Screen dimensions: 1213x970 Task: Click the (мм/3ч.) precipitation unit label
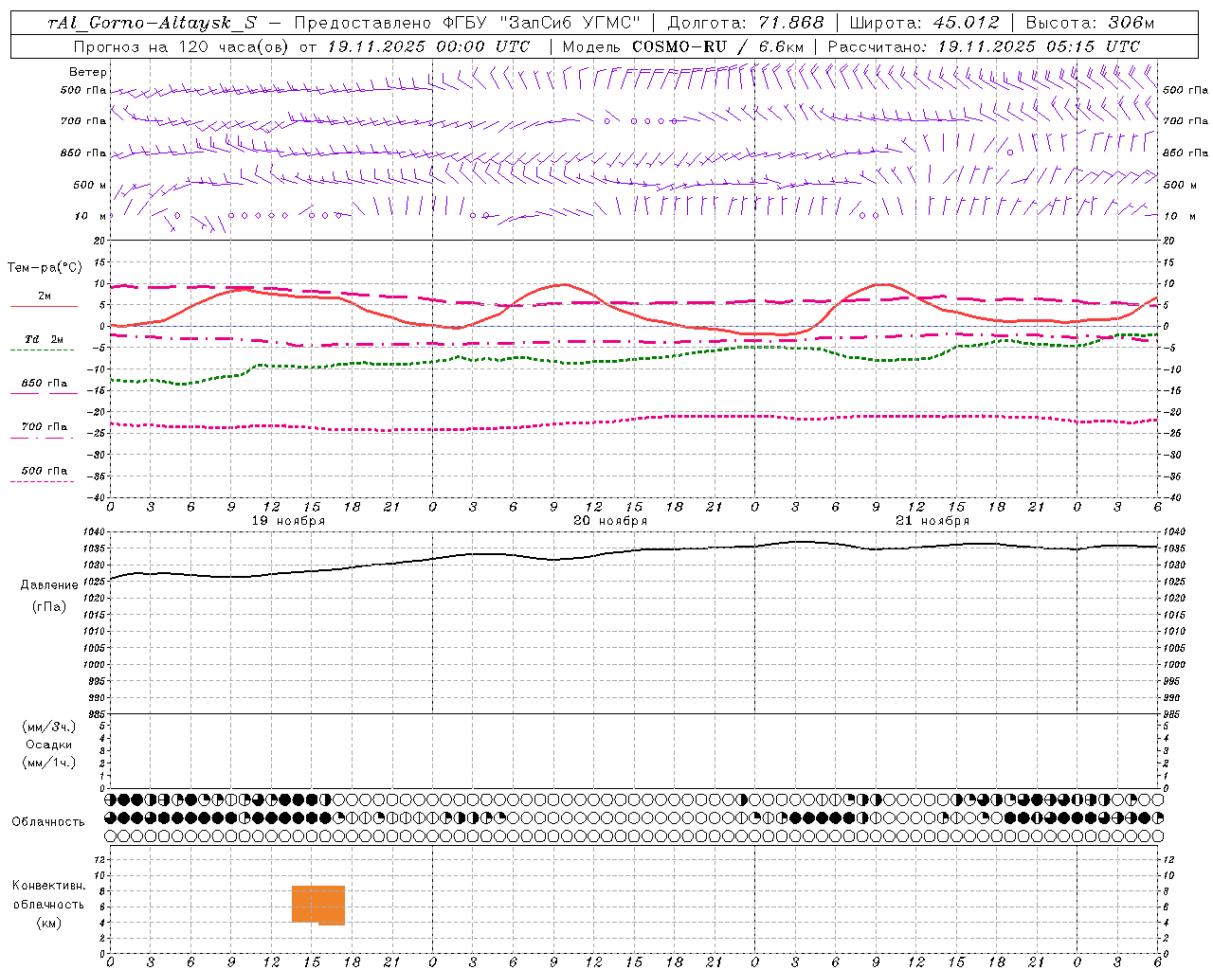coord(49,727)
